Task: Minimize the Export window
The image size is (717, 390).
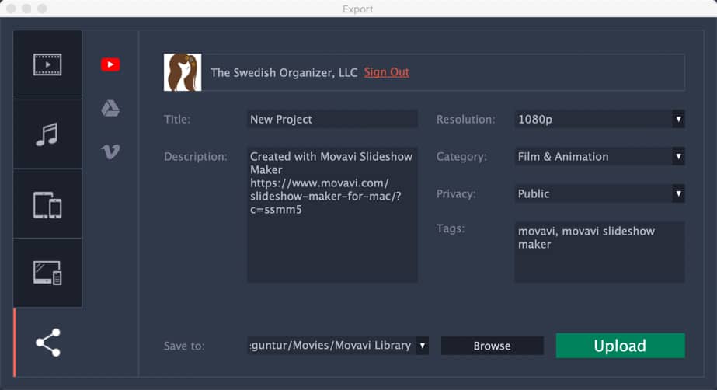Action: coord(26,9)
